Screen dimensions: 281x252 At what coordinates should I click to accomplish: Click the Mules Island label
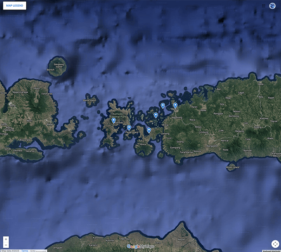pyautogui.click(x=233, y=167)
